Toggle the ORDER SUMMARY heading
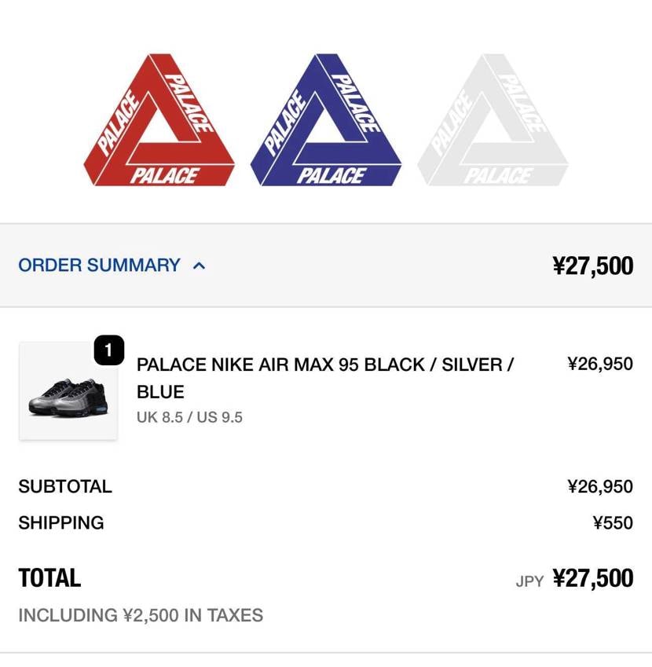652x667 pixels. coord(99,266)
